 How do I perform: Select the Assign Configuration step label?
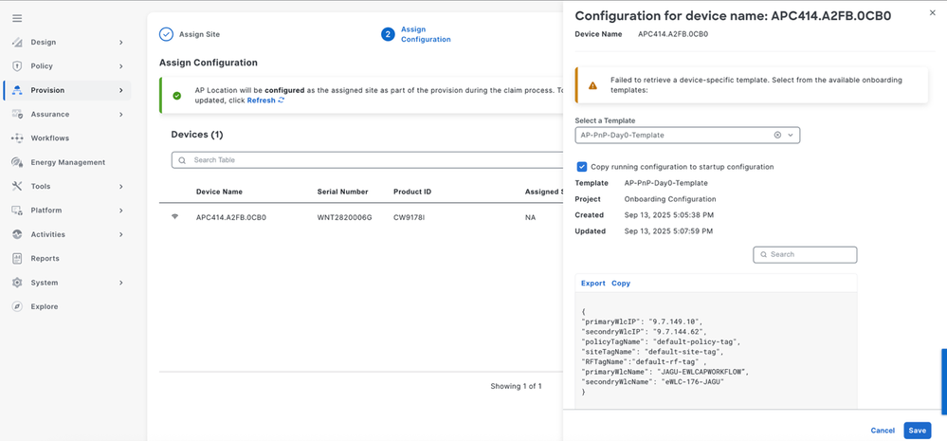tap(426, 34)
